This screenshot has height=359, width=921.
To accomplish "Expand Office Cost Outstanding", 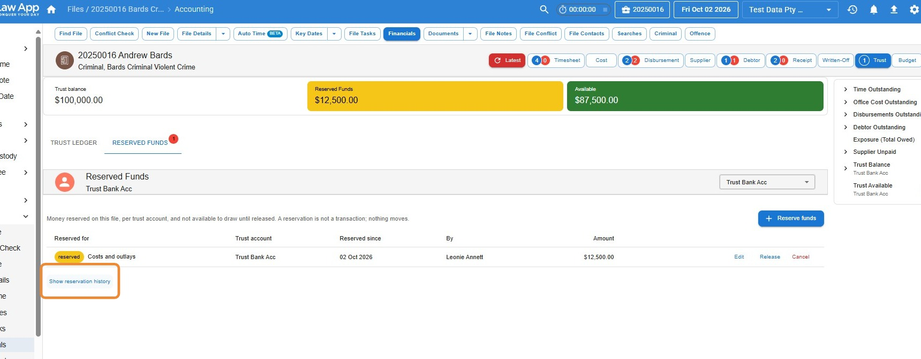I will tap(845, 102).
